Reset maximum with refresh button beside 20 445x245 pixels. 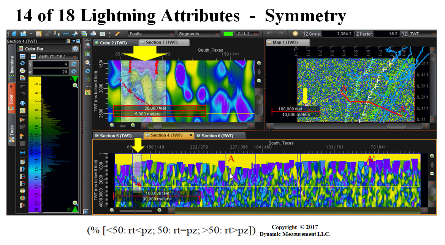pyautogui.click(x=74, y=72)
